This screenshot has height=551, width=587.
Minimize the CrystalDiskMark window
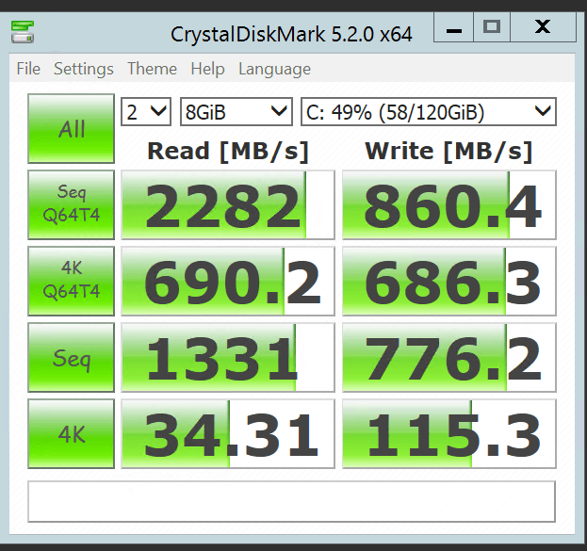454,27
